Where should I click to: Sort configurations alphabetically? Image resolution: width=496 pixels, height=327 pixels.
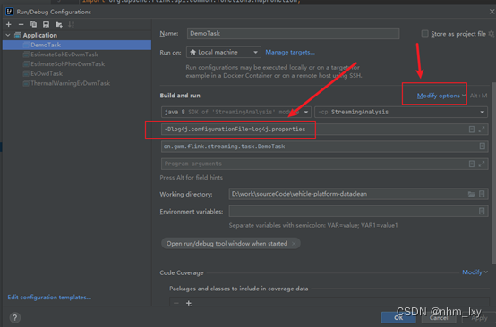[71, 24]
